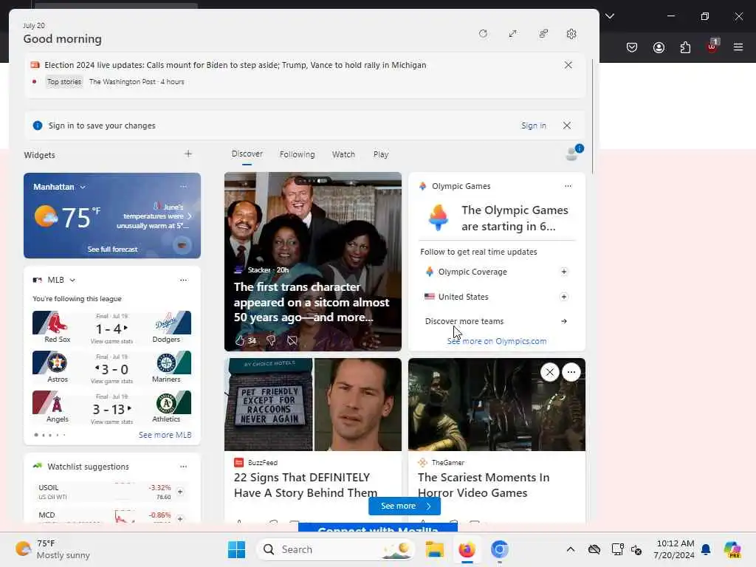Screen dimensions: 756x567
Task: Switch to Following tab
Action: click(297, 154)
